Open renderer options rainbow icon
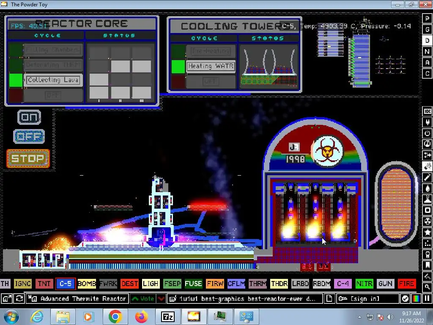Screen dimensions: 433x325 [x=416, y=299]
